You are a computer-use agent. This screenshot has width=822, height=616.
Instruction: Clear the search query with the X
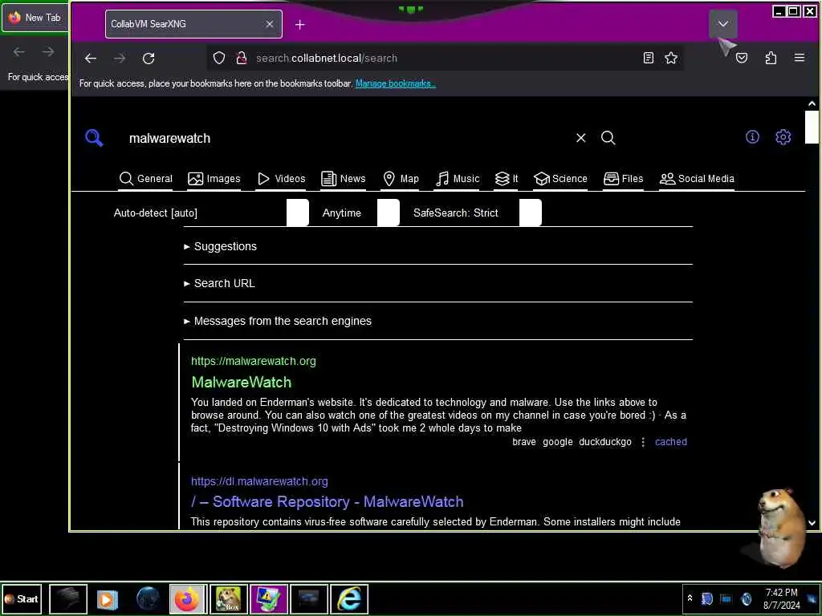coord(581,138)
